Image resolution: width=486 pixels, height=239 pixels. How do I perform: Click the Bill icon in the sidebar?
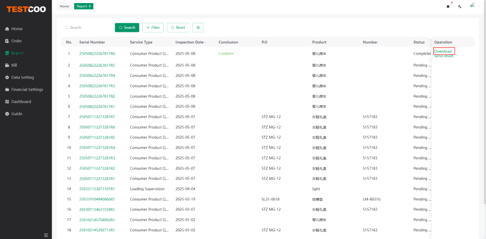(7, 65)
